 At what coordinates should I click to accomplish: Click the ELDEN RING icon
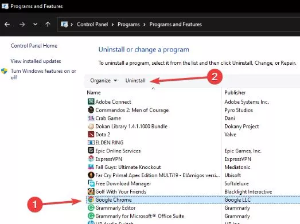(91, 143)
